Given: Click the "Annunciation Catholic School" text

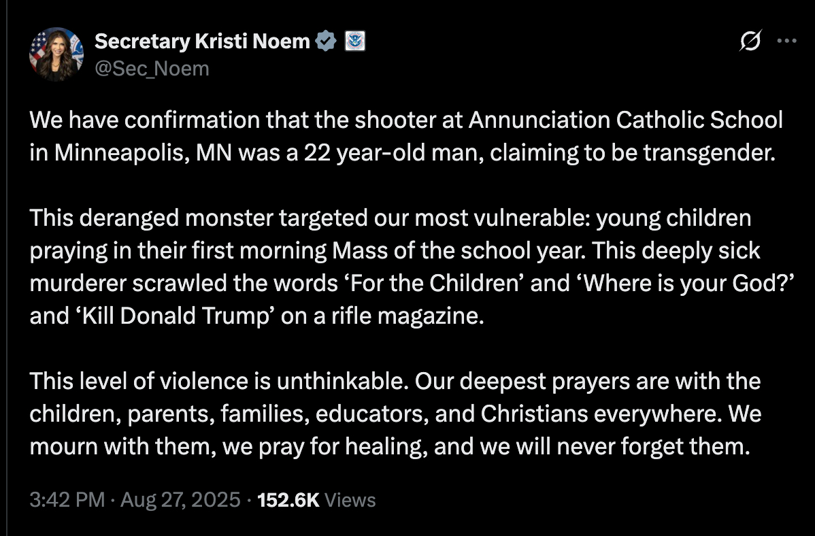Looking at the screenshot, I should tap(626, 120).
